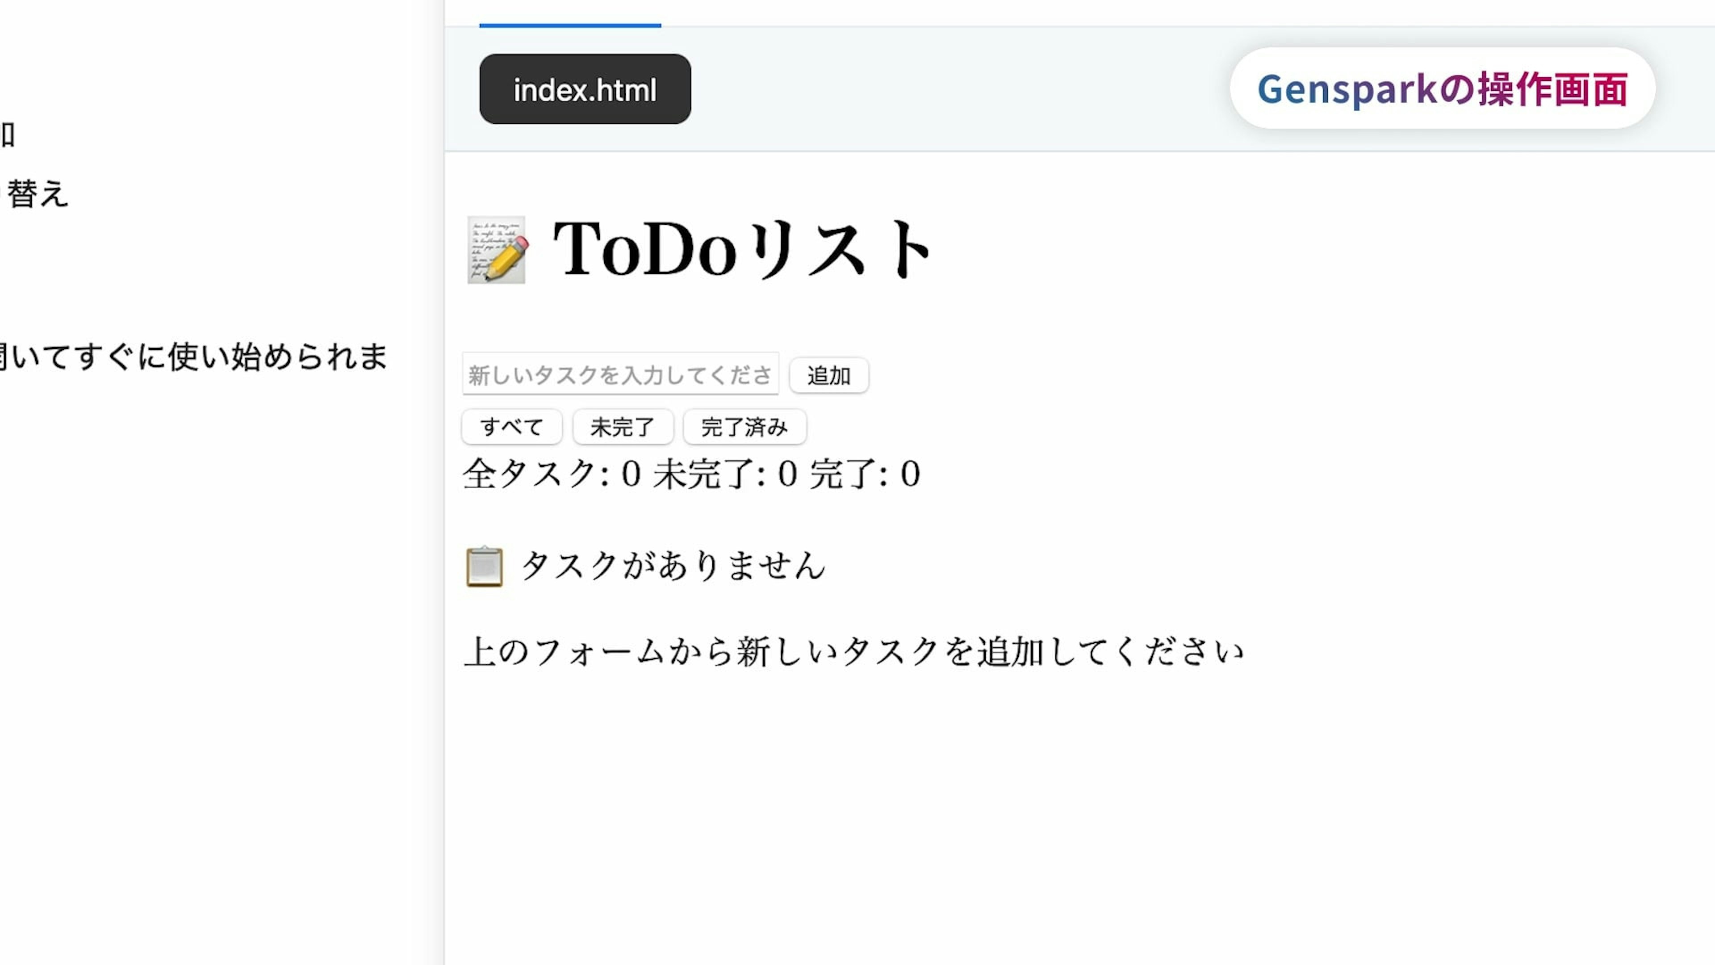This screenshot has width=1715, height=965.
Task: Focus the new task input field
Action: [620, 375]
